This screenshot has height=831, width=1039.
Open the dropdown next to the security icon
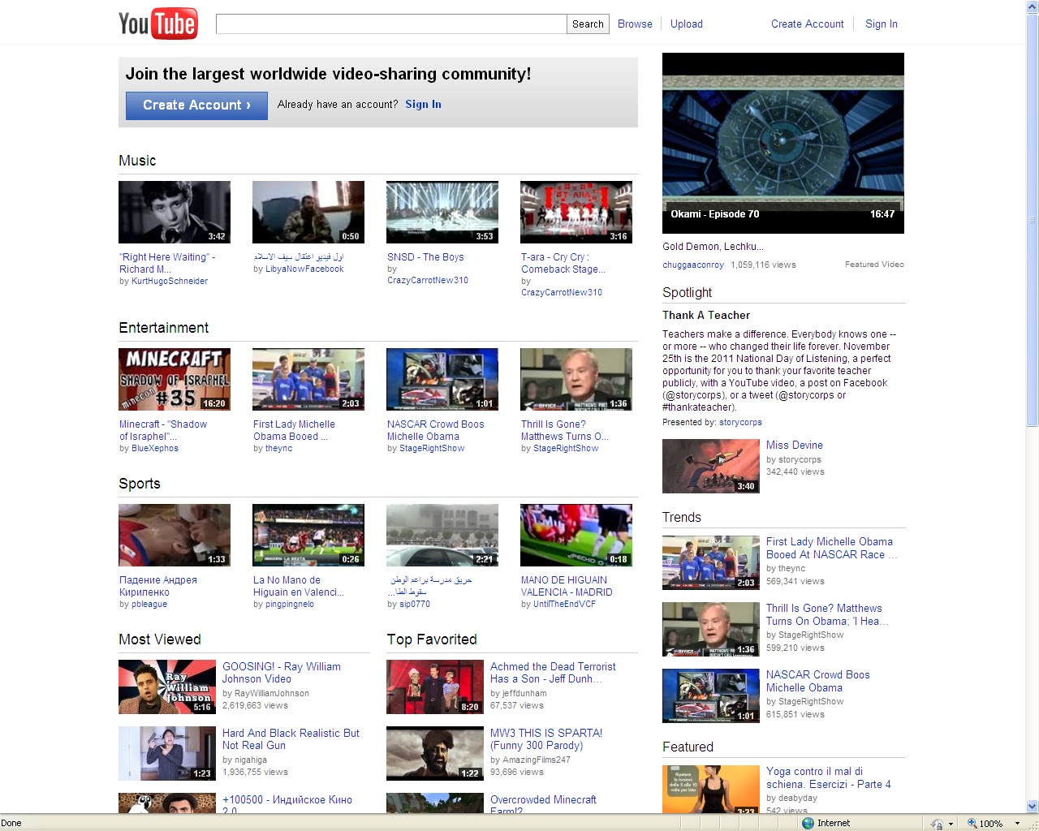[x=951, y=822]
